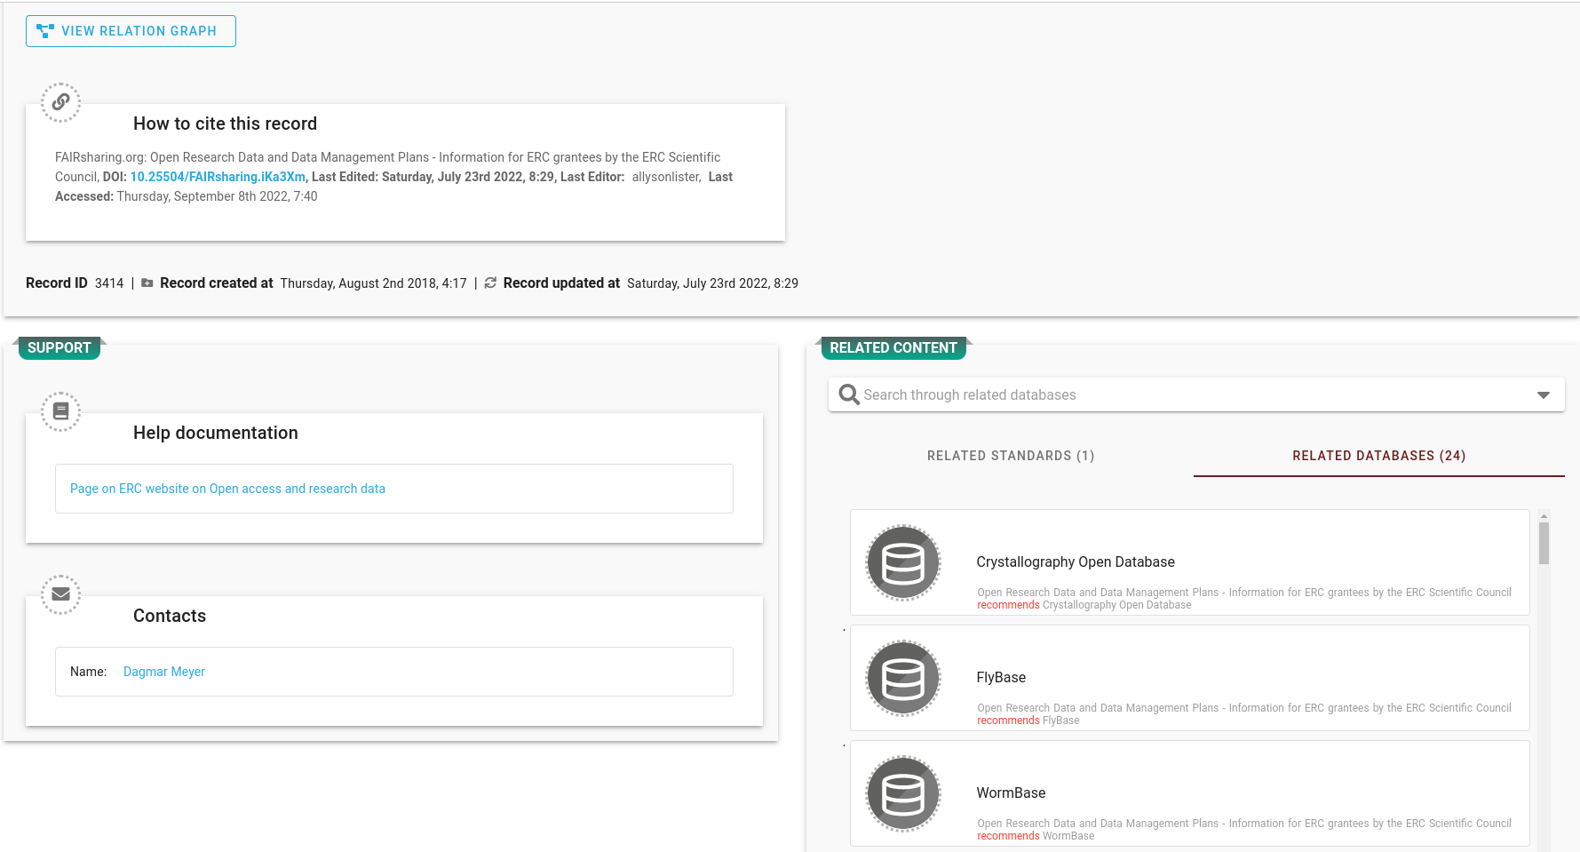
Task: Open DOI link 10.25504/FAIRsharing.iKa3Xm
Action: pos(218,177)
